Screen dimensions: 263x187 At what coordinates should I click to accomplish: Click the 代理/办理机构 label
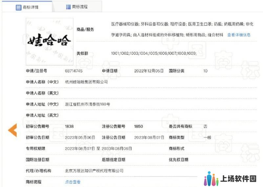(x=38, y=171)
